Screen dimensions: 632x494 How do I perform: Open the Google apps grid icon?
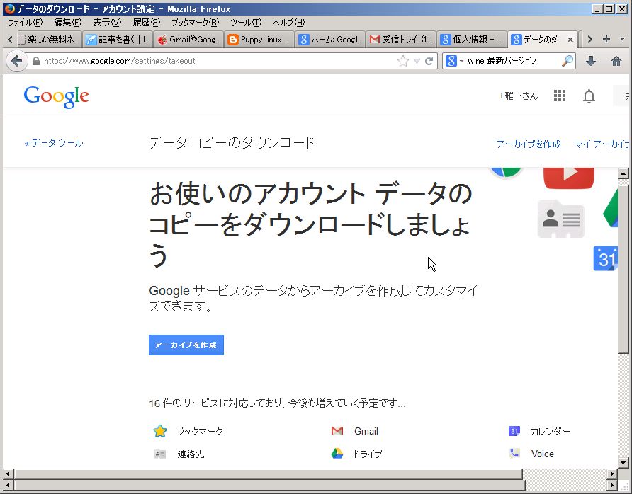click(560, 96)
